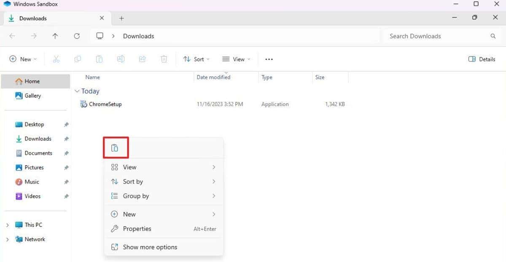Click the Paste icon in context menu
Screen dimensions: 506x262
(114, 148)
